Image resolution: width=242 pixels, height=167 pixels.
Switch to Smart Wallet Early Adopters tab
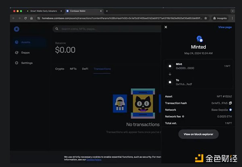pos(42,11)
